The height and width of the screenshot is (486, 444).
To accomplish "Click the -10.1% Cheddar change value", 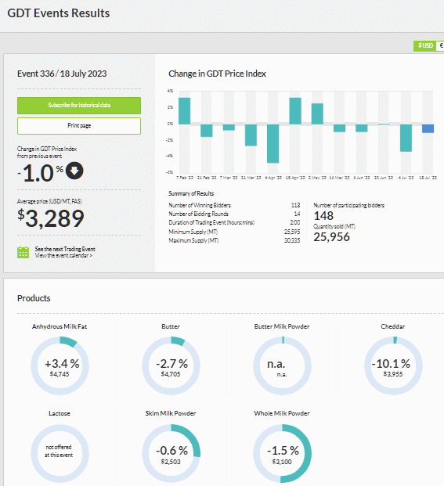I will point(391,364).
